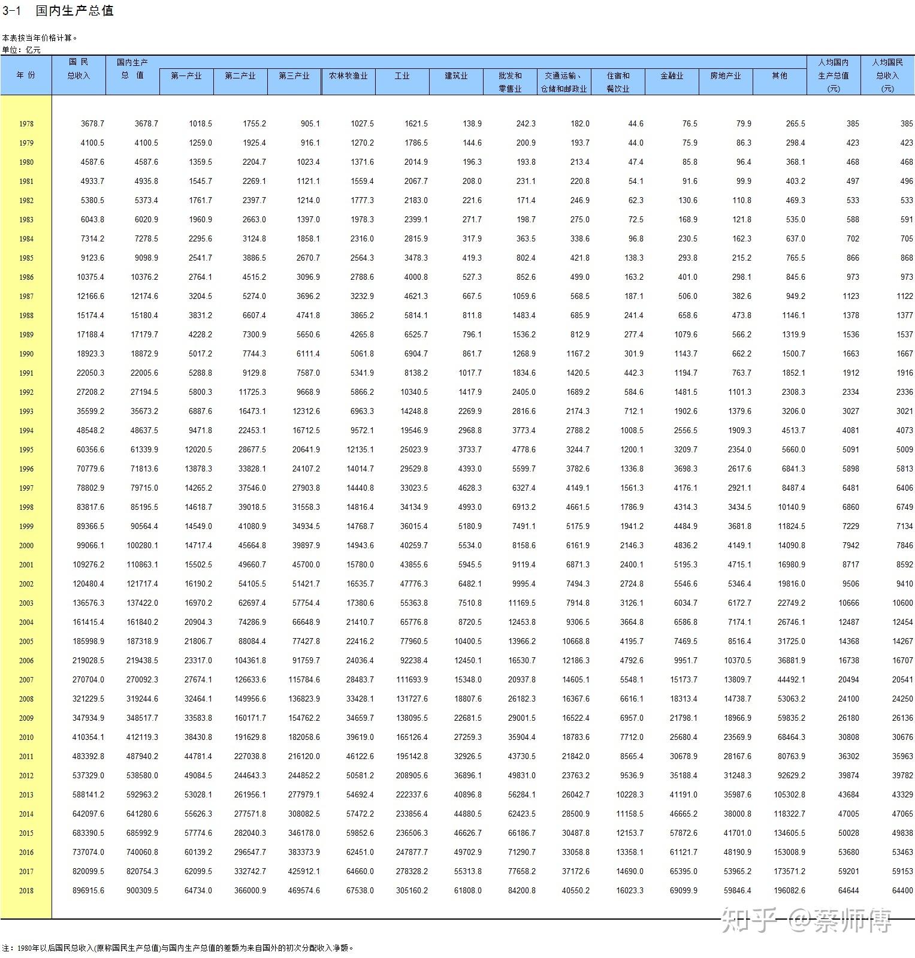Click the table title 国内生产总值
The height and width of the screenshot is (958, 915).
pyautogui.click(x=74, y=10)
